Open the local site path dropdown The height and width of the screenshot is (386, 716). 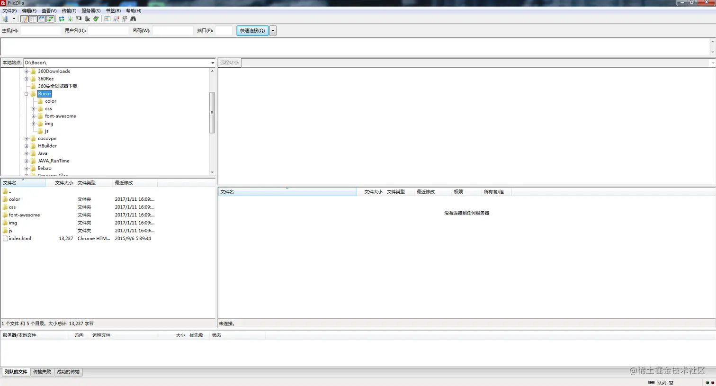pyautogui.click(x=213, y=63)
